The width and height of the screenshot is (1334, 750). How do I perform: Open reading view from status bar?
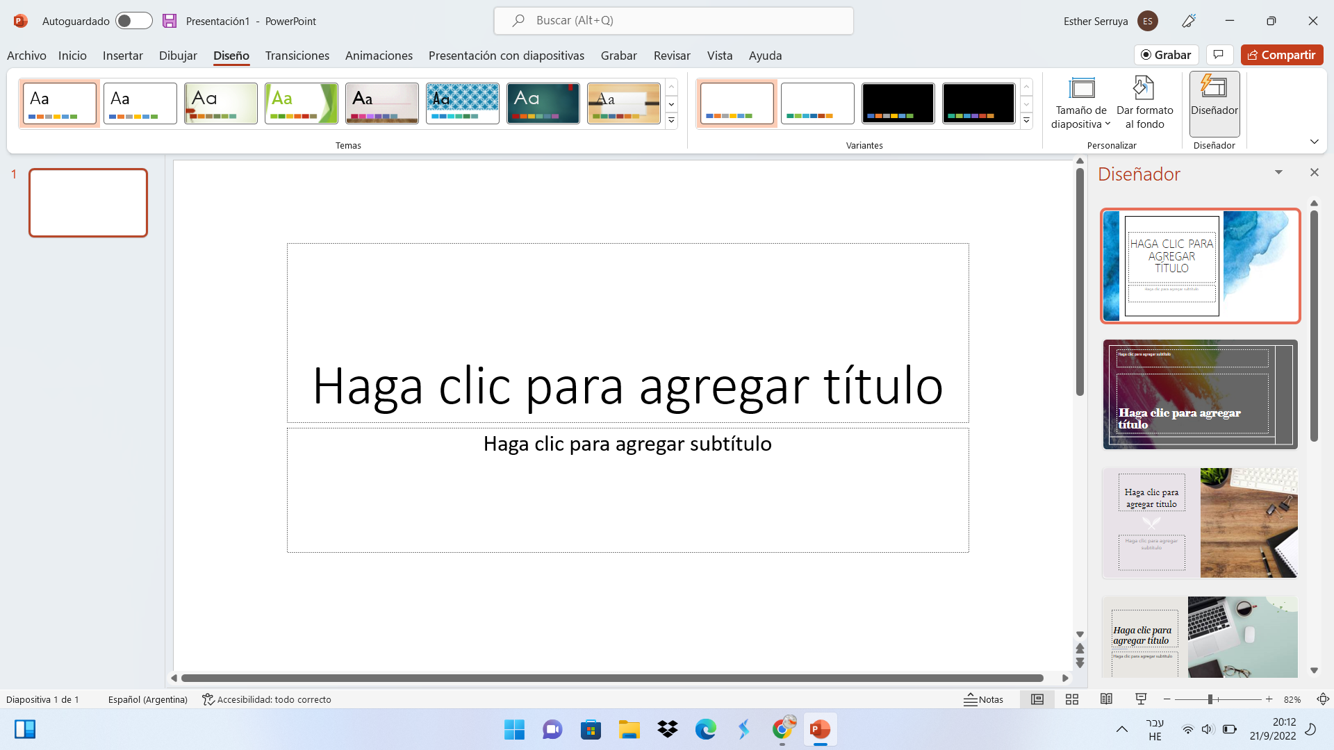(x=1106, y=699)
